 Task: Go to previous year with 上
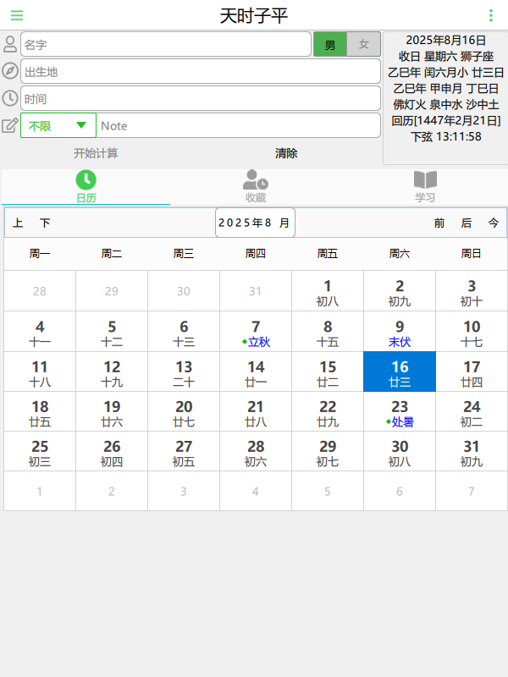click(x=18, y=223)
